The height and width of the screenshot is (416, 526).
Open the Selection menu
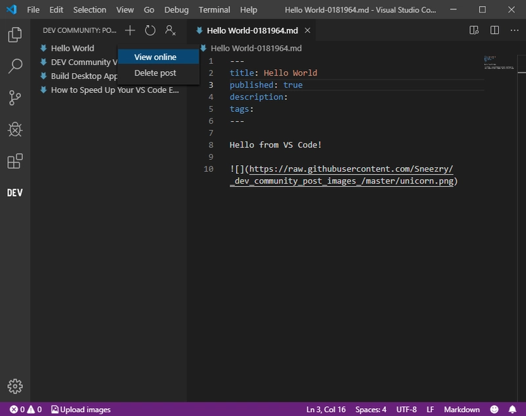coord(89,10)
